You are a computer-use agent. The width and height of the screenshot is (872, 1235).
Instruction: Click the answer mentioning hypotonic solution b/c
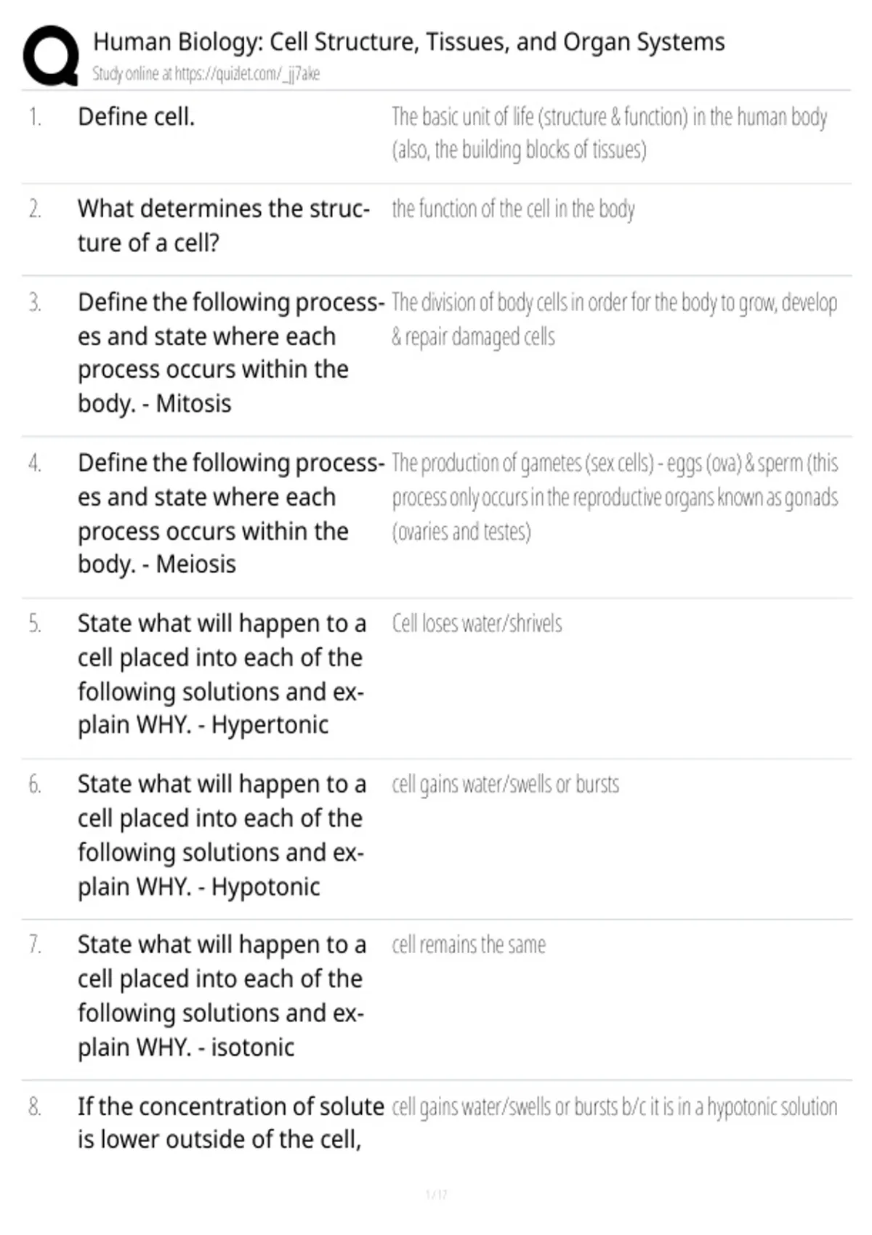click(615, 1107)
